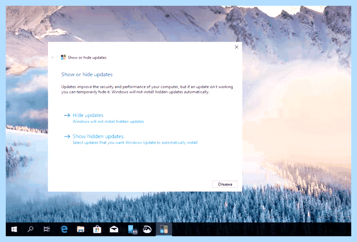Open Mail app from taskbar
357x242 pixels.
tap(114, 229)
